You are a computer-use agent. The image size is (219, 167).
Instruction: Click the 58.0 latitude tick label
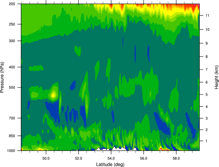[176, 159]
